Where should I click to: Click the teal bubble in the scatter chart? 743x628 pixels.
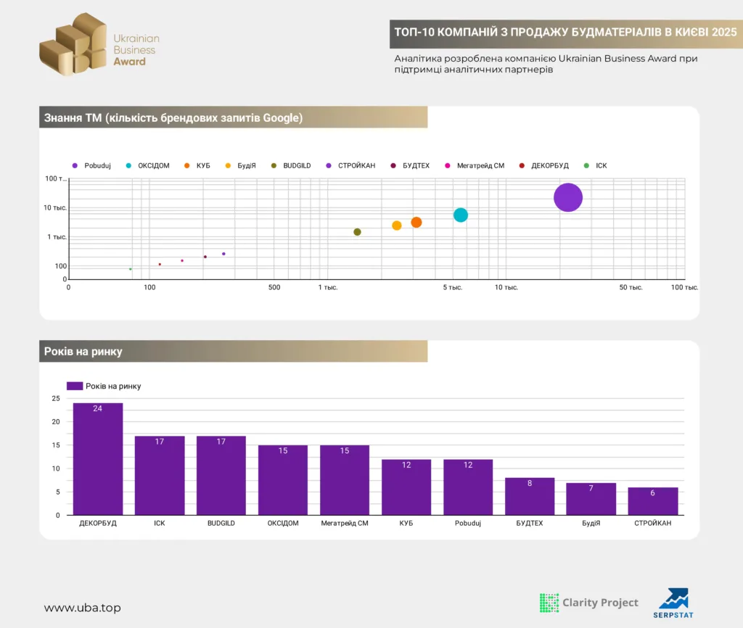tap(461, 215)
